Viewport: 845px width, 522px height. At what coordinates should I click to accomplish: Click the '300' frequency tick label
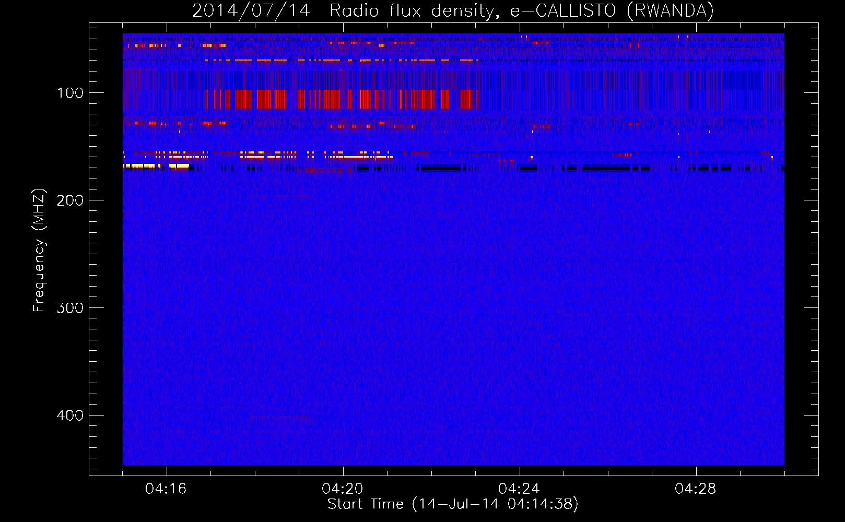(x=70, y=308)
